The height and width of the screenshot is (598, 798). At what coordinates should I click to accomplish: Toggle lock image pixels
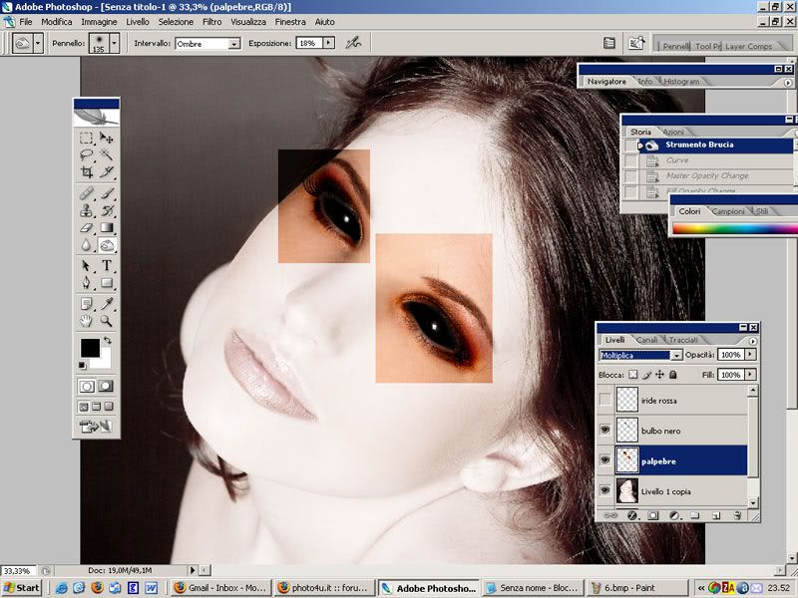click(646, 375)
